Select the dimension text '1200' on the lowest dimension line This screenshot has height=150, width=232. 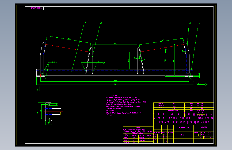(x=115, y=84)
